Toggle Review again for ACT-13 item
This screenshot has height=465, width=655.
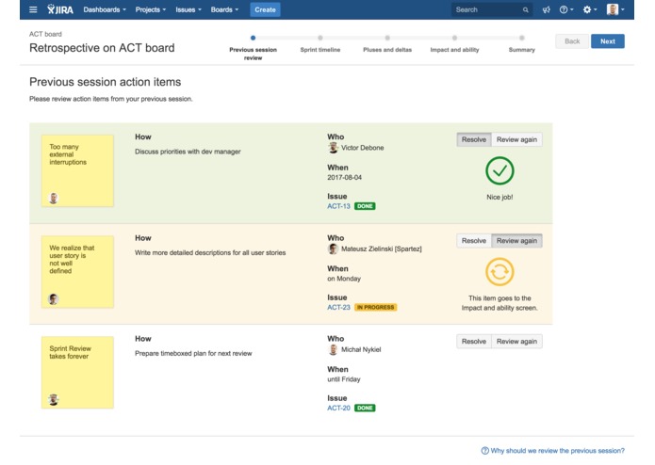tap(516, 139)
